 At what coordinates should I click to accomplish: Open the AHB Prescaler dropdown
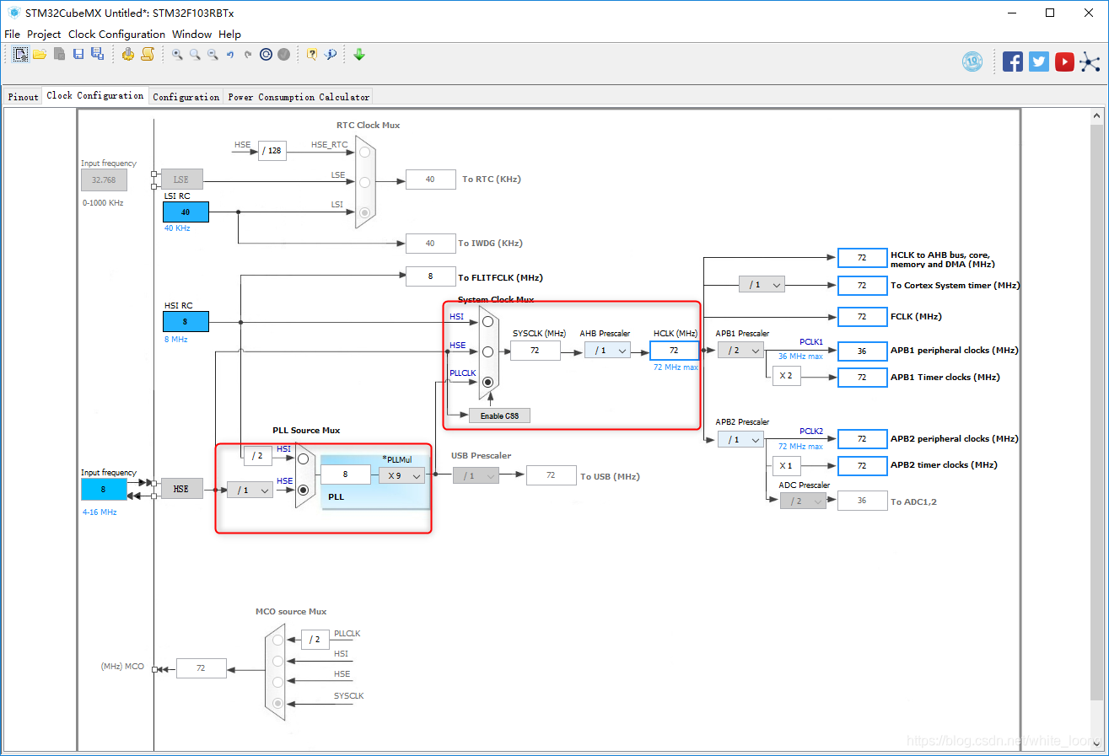coord(607,350)
